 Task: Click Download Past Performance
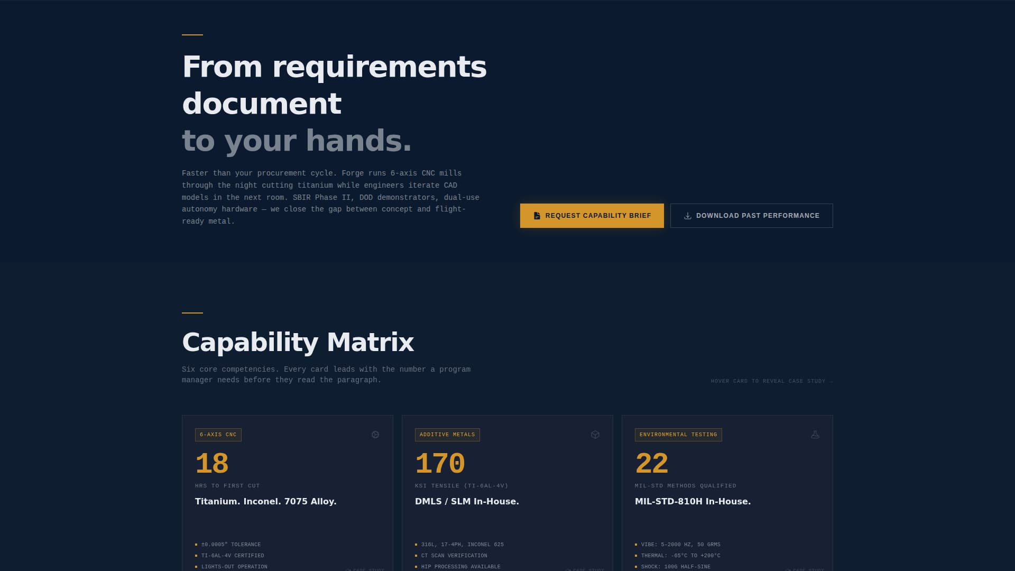[x=751, y=215]
